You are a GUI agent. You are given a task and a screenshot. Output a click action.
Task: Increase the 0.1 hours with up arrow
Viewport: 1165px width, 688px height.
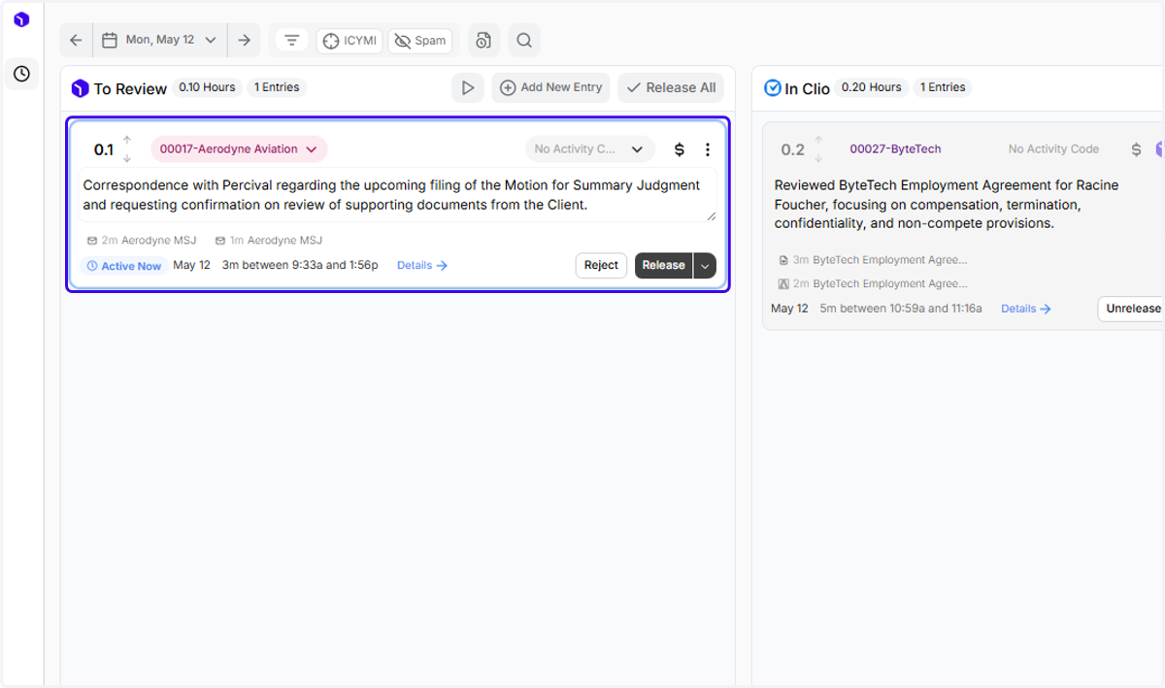[x=126, y=141]
